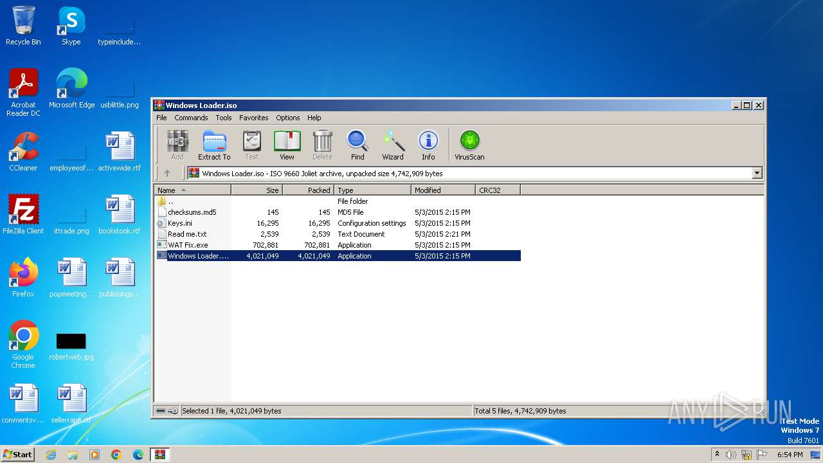823x463 pixels.
Task: Sort by the Type column header
Action: coord(373,190)
